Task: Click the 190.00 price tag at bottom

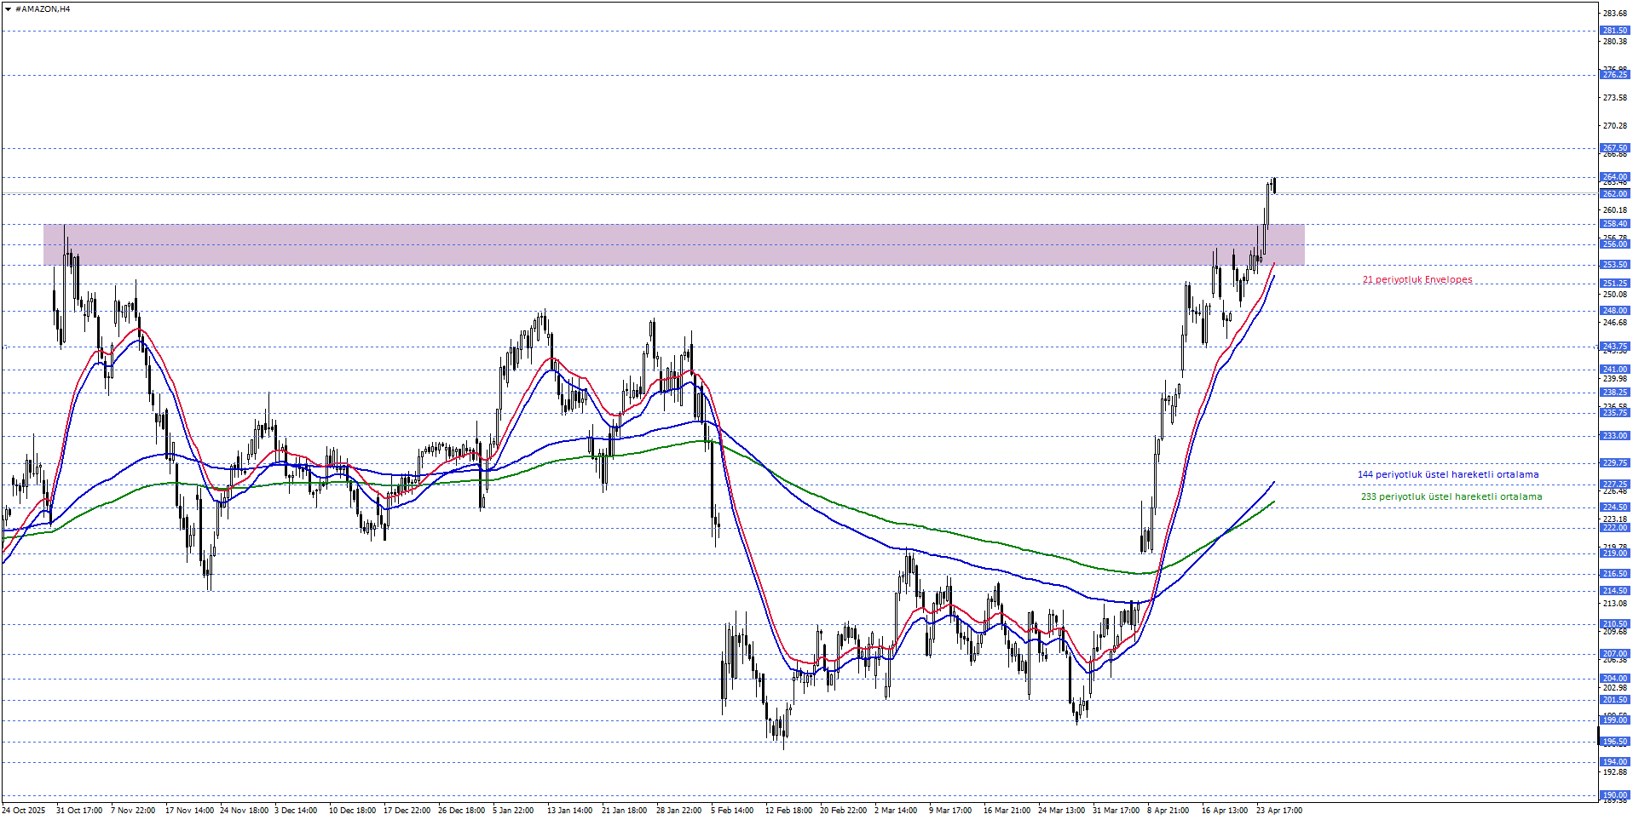Action: click(1614, 795)
